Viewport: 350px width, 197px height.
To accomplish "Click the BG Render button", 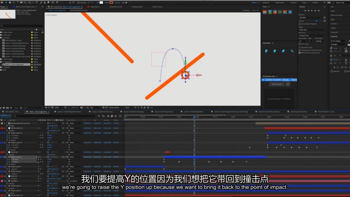I will point(276,84).
